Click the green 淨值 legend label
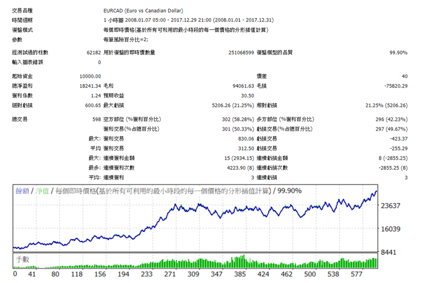 coord(42,191)
